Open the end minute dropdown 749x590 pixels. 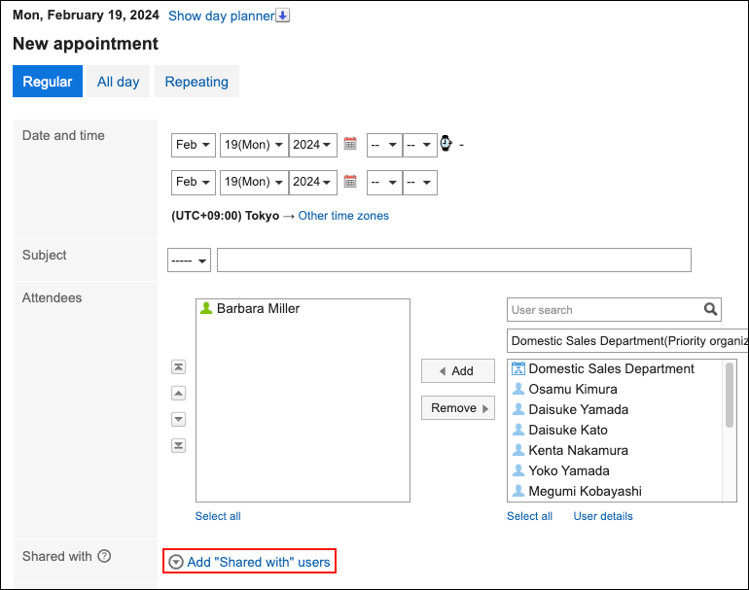click(x=420, y=183)
